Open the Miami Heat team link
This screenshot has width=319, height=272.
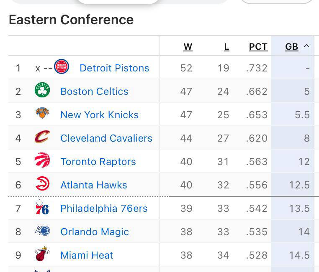[x=87, y=255]
